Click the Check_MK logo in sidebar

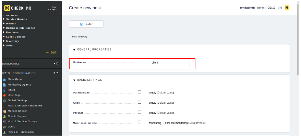pyautogui.click(x=17, y=8)
